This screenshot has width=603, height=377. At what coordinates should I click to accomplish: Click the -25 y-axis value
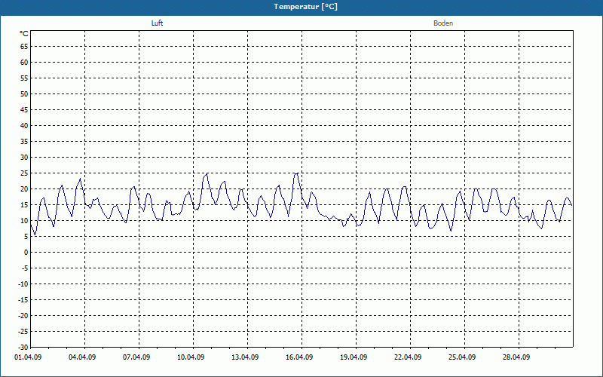[23, 331]
